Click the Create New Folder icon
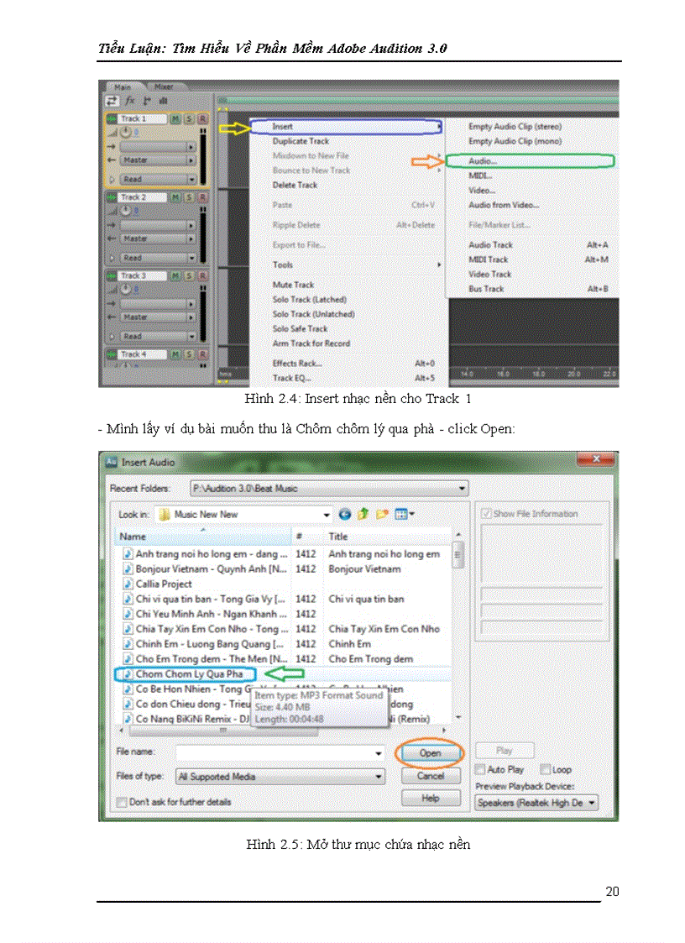The image size is (685, 943). point(382,512)
